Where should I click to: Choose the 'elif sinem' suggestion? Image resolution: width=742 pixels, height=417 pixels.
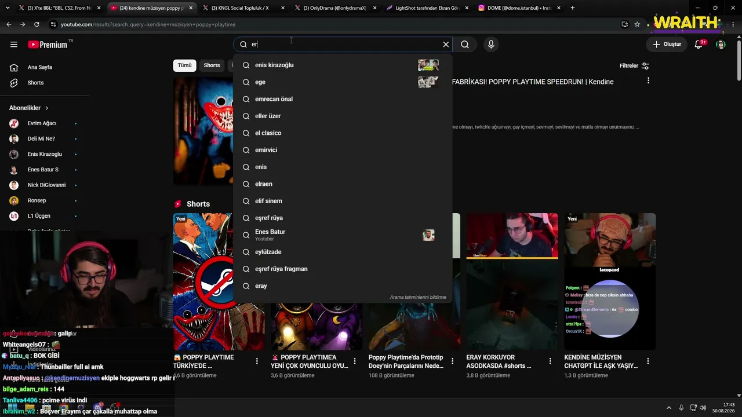coord(343,201)
